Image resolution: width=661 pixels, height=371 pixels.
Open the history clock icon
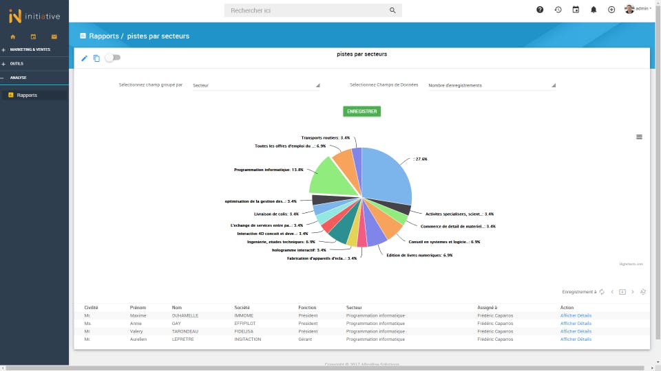[558, 10]
